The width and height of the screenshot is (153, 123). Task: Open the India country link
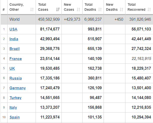14,39
